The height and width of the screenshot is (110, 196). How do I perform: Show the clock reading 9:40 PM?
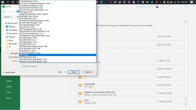point(184,2)
